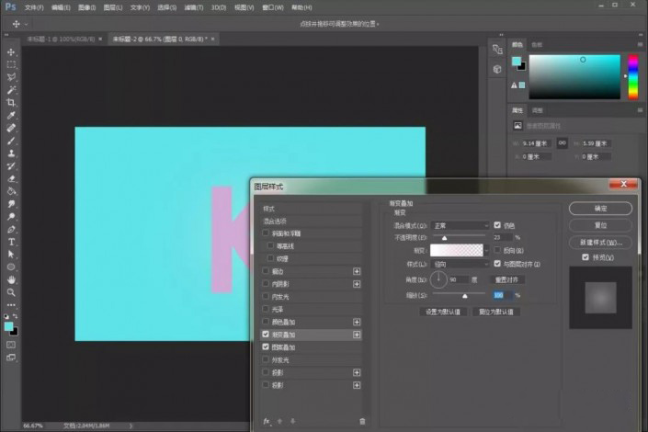Click the 重置对齐 button
This screenshot has height=432, width=648.
506,279
